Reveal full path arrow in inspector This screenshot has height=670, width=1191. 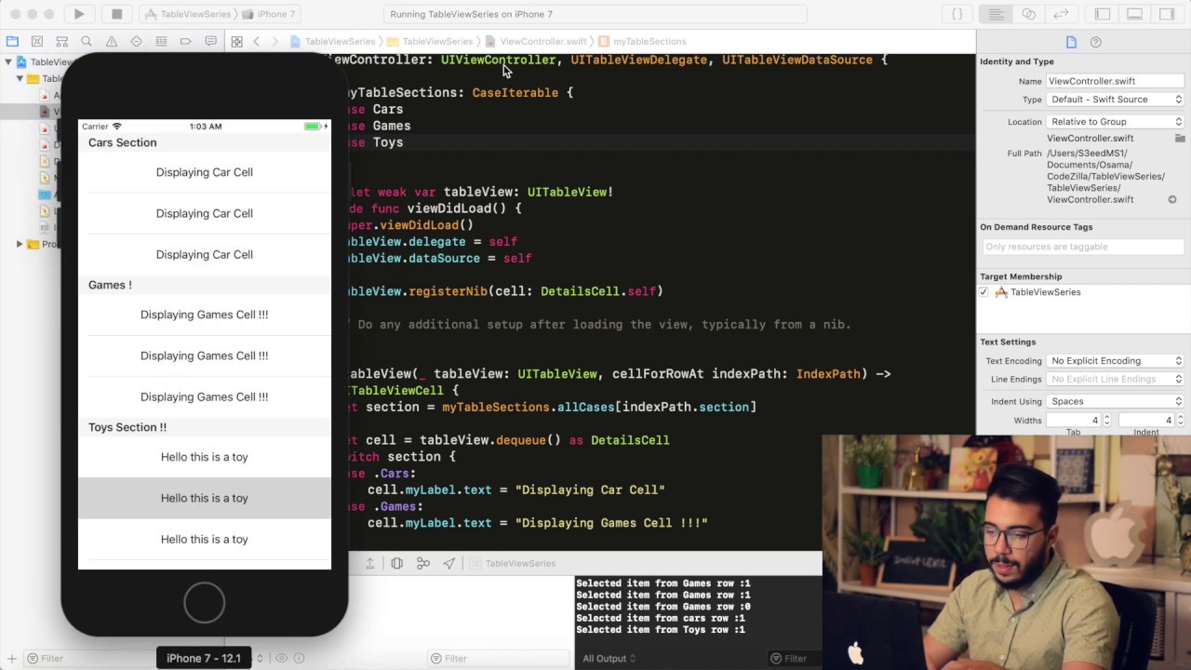pyautogui.click(x=1172, y=200)
